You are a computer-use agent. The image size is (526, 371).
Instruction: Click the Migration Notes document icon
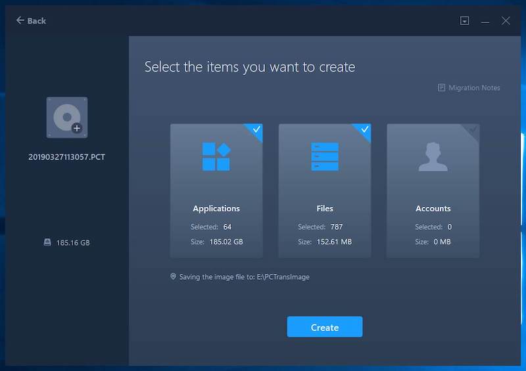tap(441, 88)
